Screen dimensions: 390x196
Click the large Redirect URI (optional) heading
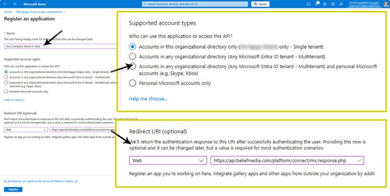(158, 131)
